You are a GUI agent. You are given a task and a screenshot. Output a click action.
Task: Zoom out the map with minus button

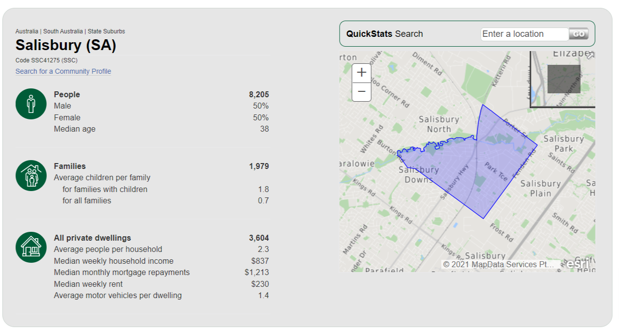(x=362, y=91)
